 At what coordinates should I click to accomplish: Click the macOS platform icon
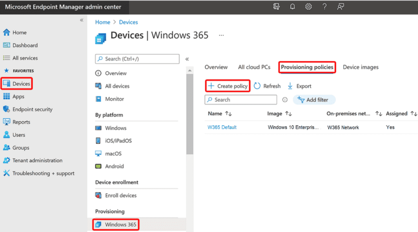98,153
